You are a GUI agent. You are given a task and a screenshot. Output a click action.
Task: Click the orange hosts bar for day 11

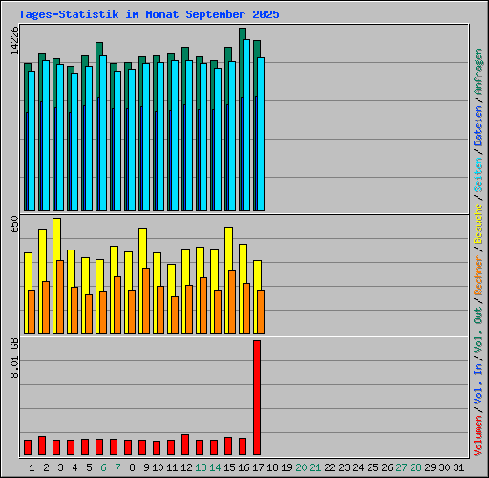175,315
